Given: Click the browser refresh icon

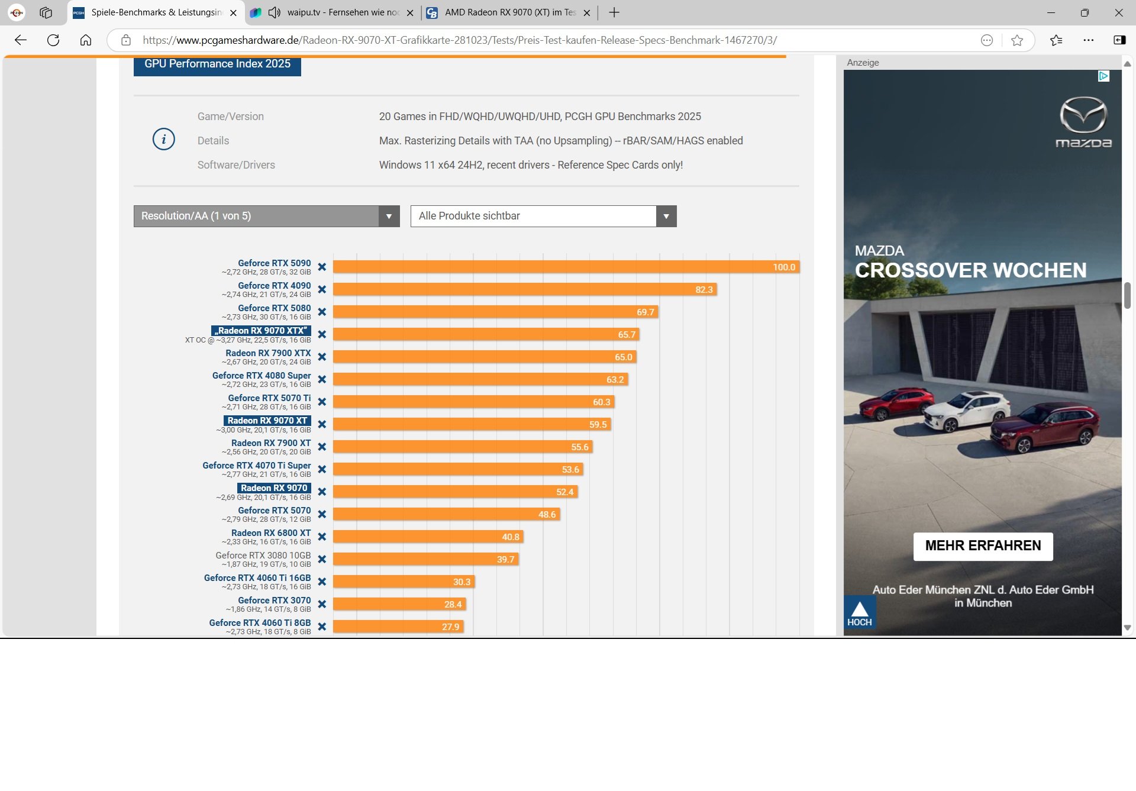Looking at the screenshot, I should [53, 40].
